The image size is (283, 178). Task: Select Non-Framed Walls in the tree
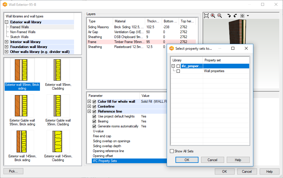tap(23, 32)
